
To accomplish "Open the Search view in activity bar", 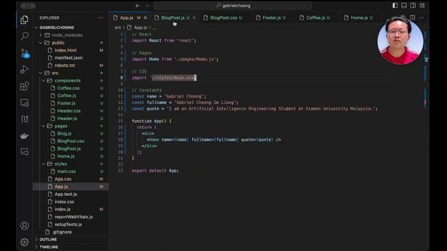I will 24,36.
